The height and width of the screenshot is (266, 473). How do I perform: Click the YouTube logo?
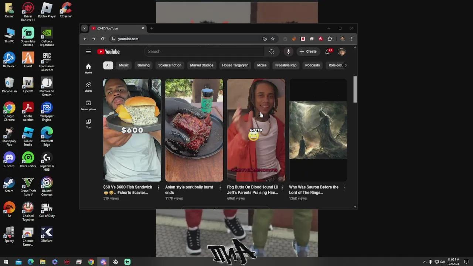point(108,52)
